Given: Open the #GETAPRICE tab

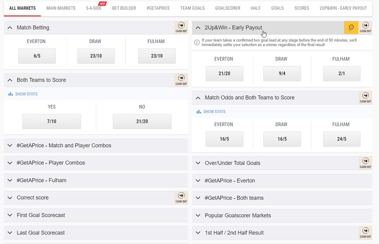Looking at the screenshot, I should (158, 8).
